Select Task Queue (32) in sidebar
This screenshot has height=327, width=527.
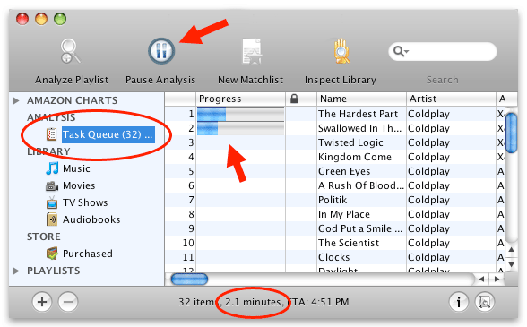click(x=108, y=134)
